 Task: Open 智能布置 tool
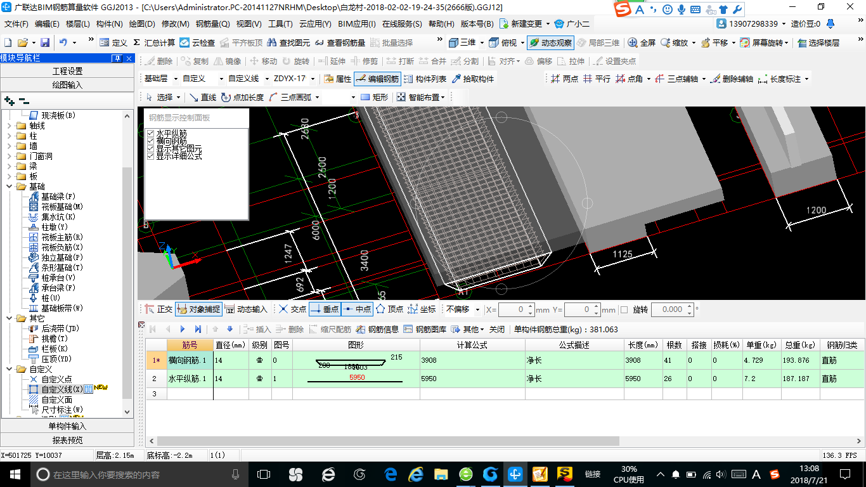pyautogui.click(x=421, y=97)
